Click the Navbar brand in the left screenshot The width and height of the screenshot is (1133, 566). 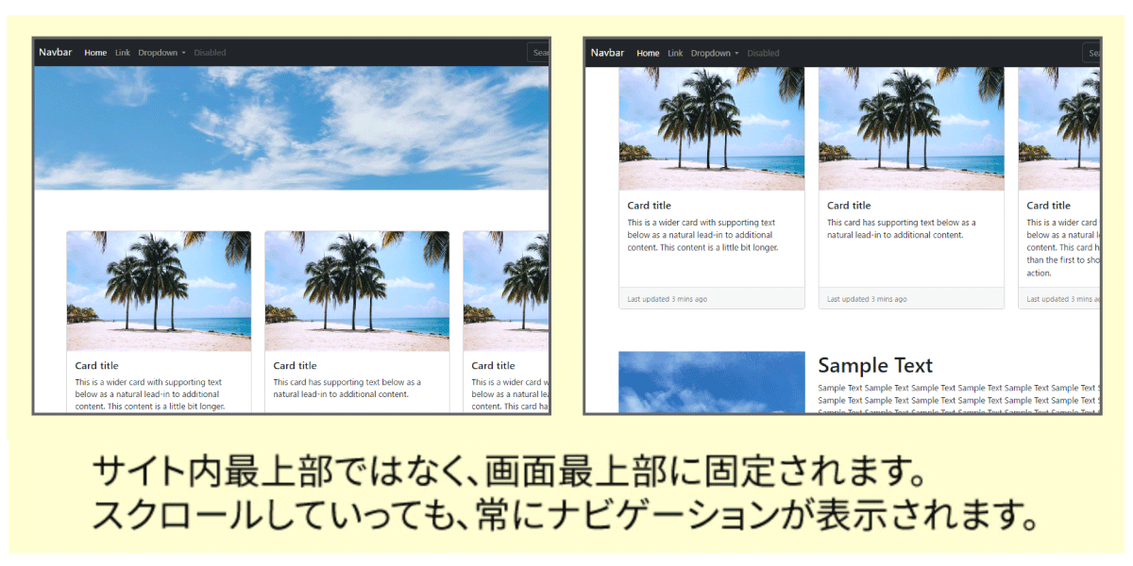[56, 53]
